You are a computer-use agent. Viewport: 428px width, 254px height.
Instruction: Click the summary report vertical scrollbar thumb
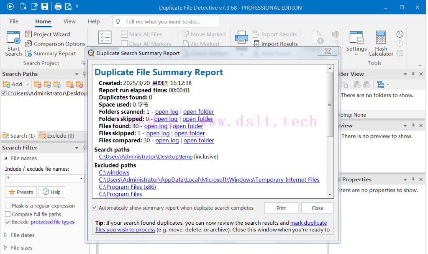(330, 104)
